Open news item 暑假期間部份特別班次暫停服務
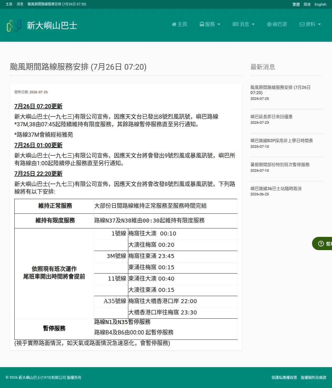The height and width of the screenshot is (388, 332). (280, 164)
